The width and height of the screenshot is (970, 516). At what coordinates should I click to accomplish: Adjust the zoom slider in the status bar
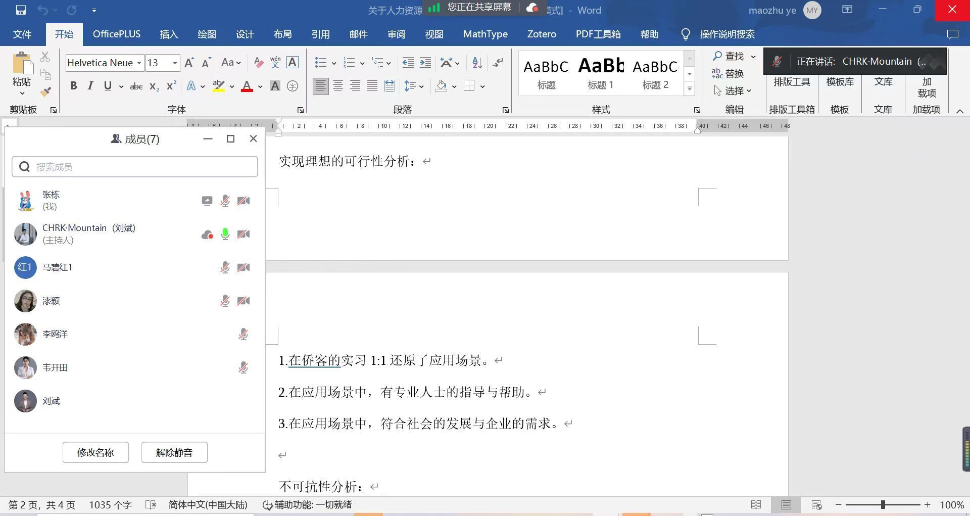pyautogui.click(x=883, y=505)
